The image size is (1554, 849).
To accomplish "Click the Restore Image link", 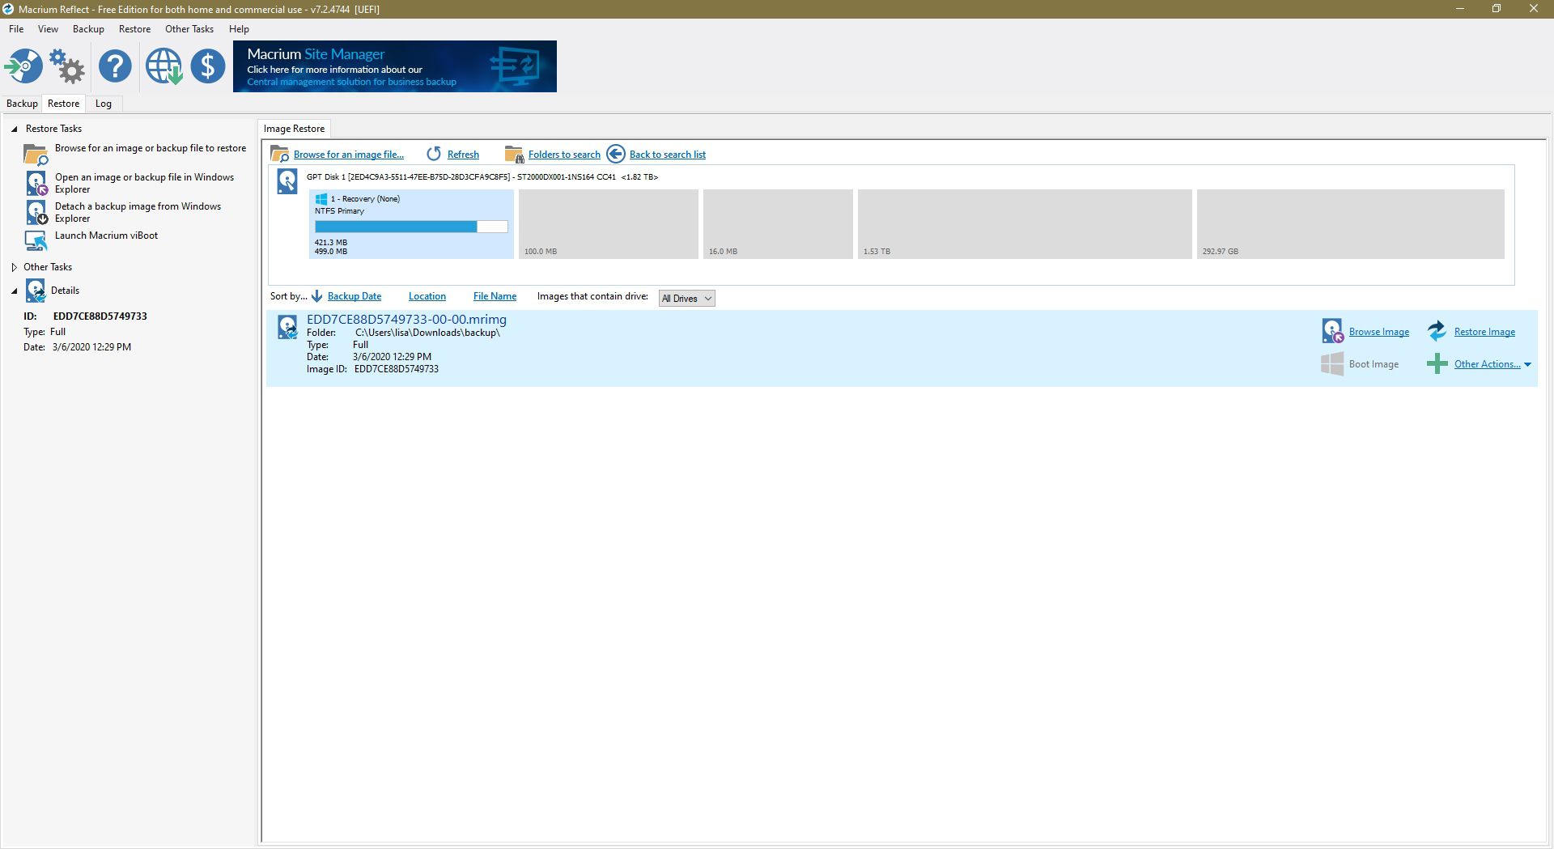I will [1484, 332].
